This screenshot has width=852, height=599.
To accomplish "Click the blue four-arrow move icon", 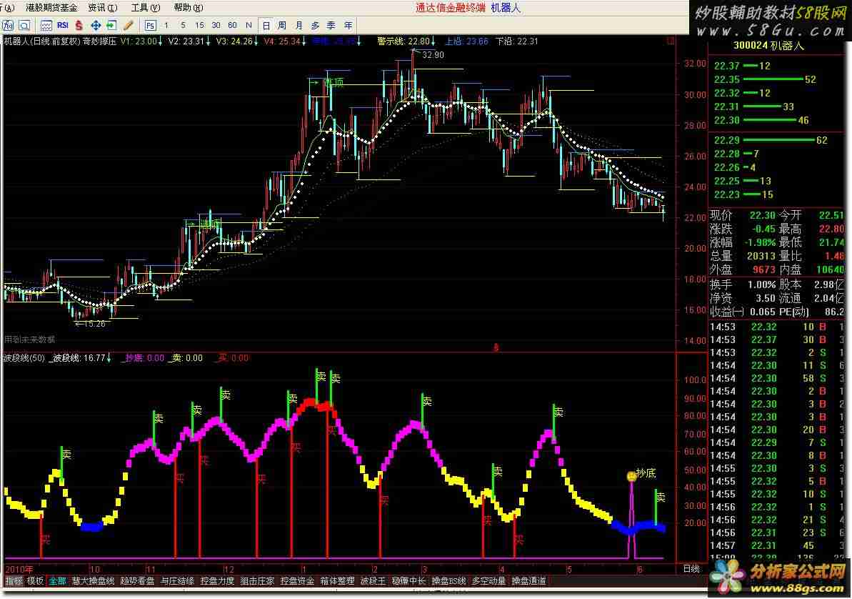I will (x=96, y=26).
